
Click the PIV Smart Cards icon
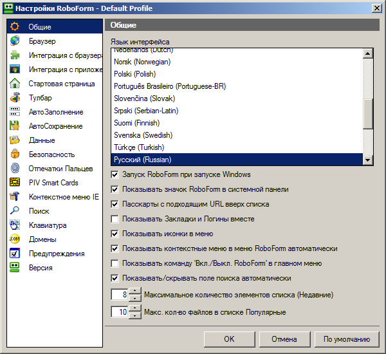[x=15, y=183]
